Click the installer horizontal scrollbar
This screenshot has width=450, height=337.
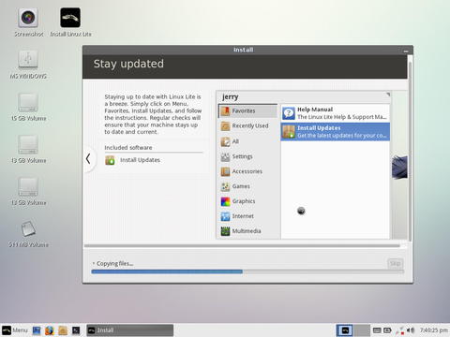pyautogui.click(x=242, y=246)
